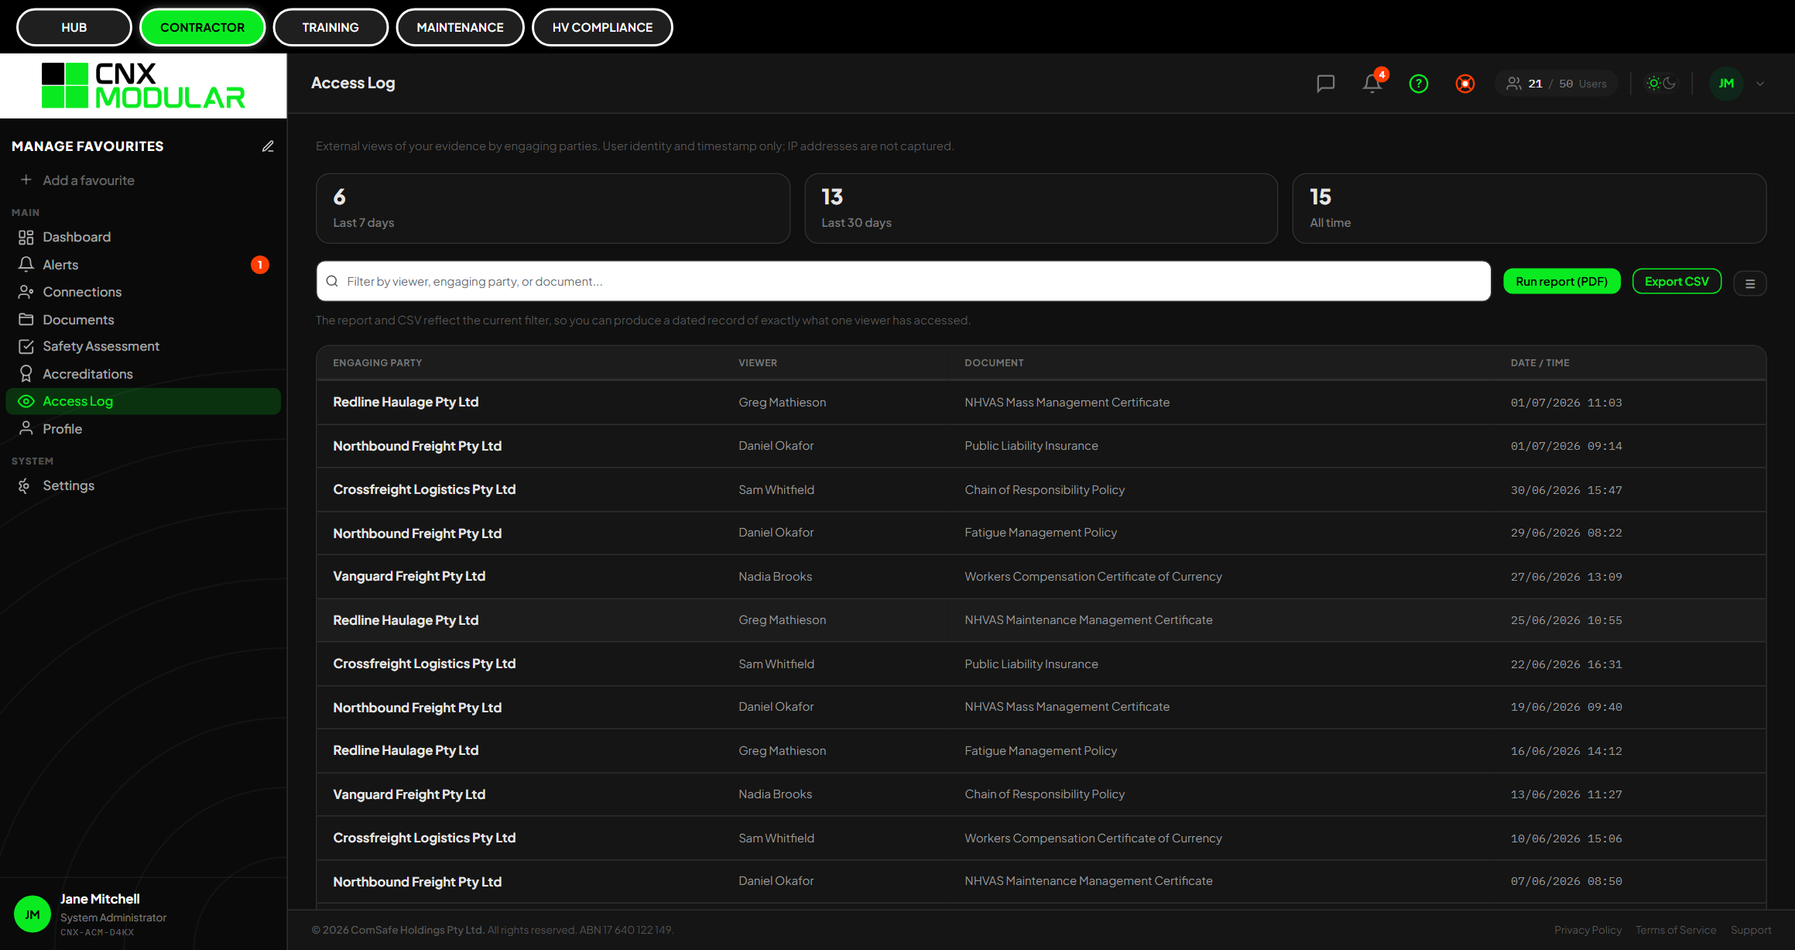Sort by DATE / TIME column header
Image resolution: width=1795 pixels, height=950 pixels.
point(1540,362)
